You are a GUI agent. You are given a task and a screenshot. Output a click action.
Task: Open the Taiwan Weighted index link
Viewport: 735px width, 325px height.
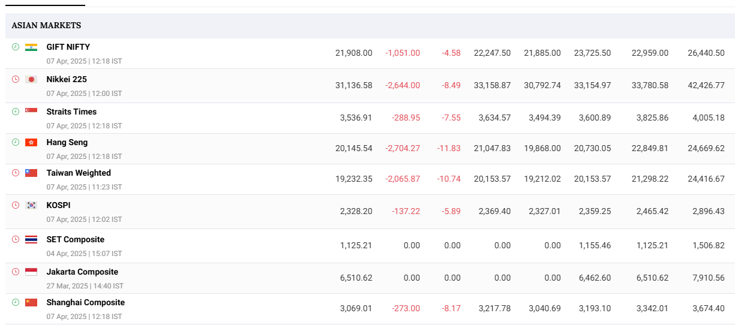click(79, 173)
